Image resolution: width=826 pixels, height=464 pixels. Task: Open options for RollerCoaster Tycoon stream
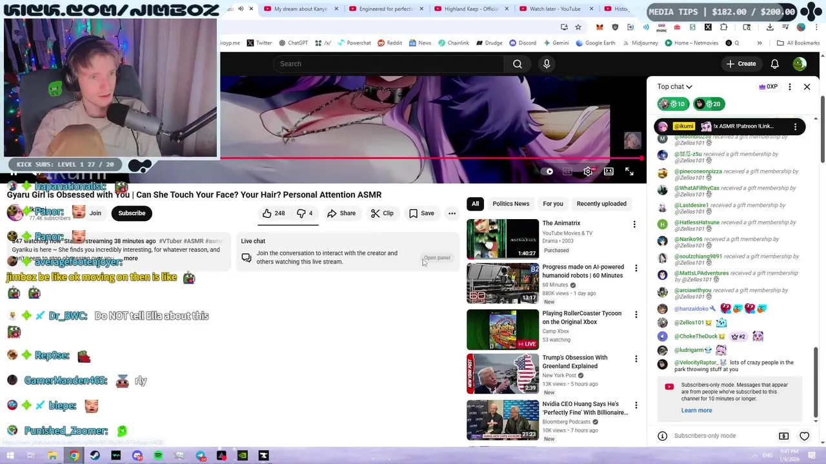coord(636,314)
